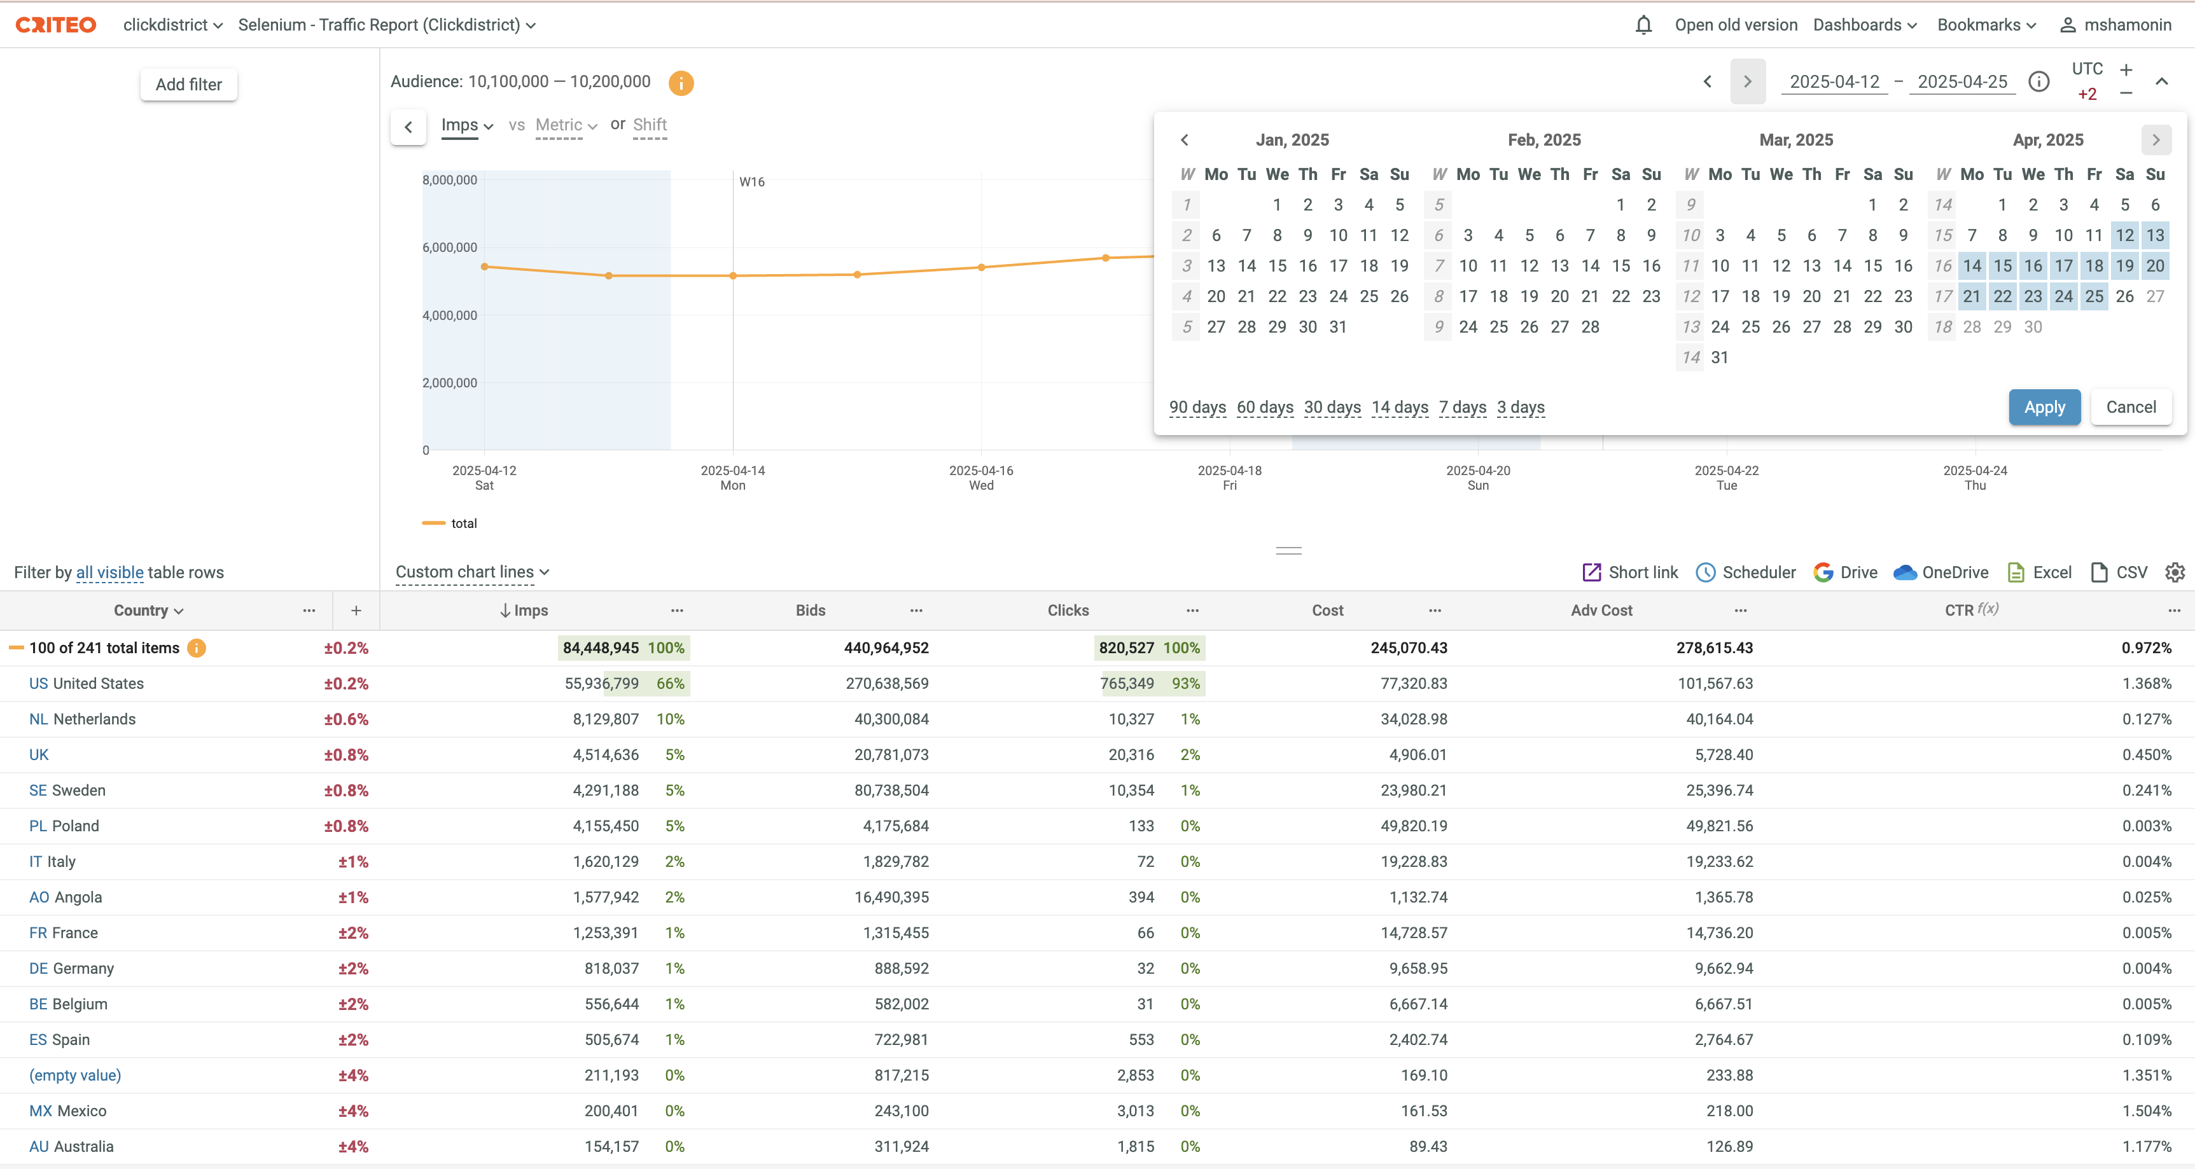
Task: Open the Imps metric dropdown
Action: coord(467,125)
